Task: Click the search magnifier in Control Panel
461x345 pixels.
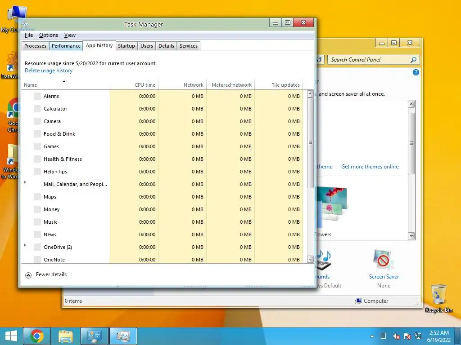Action: coord(413,60)
